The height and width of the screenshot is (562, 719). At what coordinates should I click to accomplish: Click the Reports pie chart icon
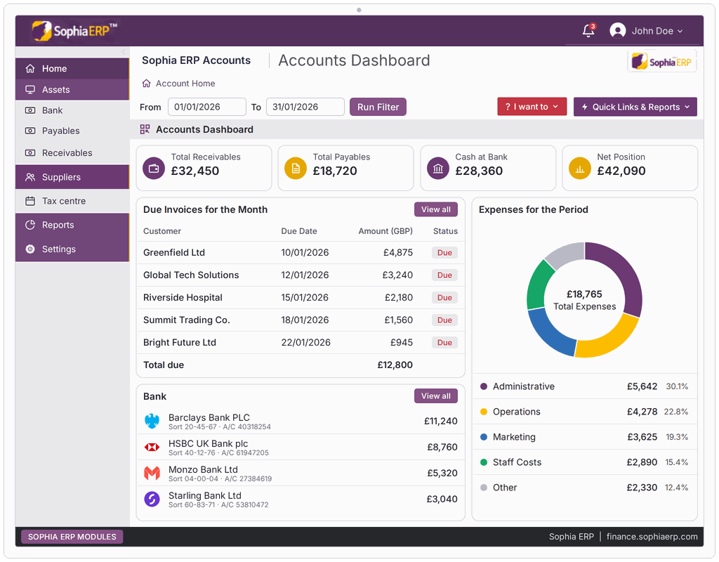pyautogui.click(x=30, y=225)
